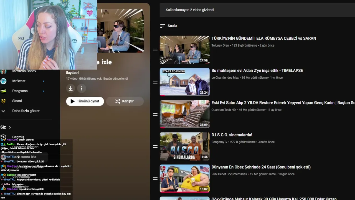This screenshot has height=200, width=355.
Task: Click streamer webcam overlay
Action: point(48,35)
